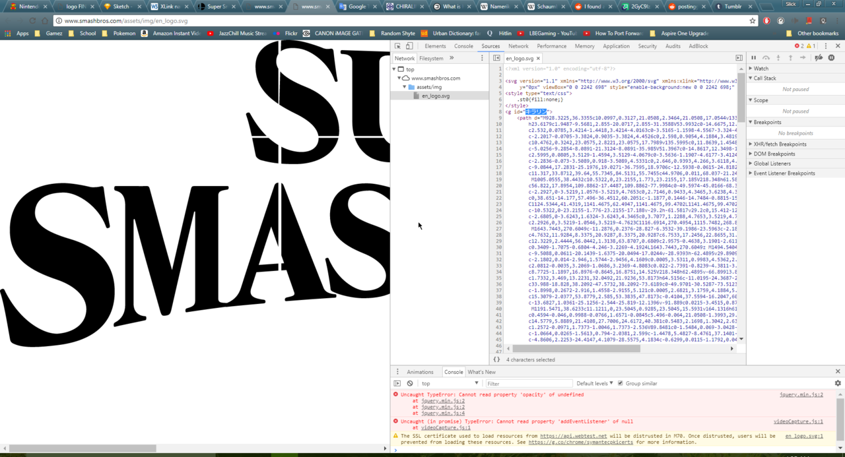Open the What's New drawer tab

[x=481, y=372]
